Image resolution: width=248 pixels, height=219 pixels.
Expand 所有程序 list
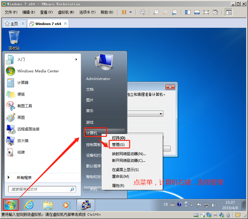24,177
